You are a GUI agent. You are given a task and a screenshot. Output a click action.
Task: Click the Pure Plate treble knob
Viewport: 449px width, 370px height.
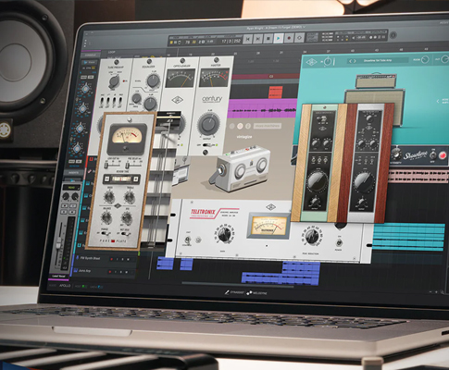coord(130,197)
